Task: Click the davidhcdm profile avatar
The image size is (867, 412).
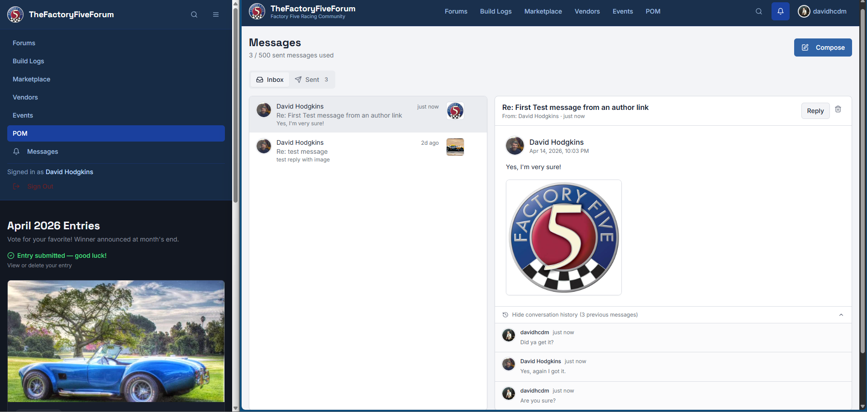Action: point(804,11)
